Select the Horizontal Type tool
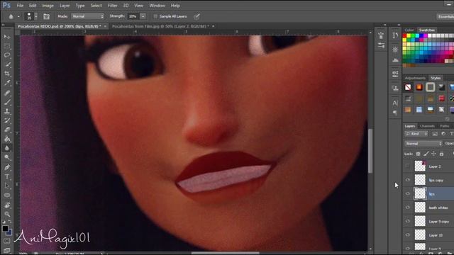This screenshot has width=454, height=255. (7, 176)
